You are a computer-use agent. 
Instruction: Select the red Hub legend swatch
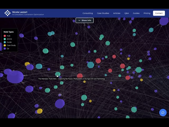5,36
